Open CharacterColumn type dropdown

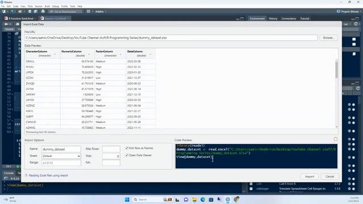(55, 54)
